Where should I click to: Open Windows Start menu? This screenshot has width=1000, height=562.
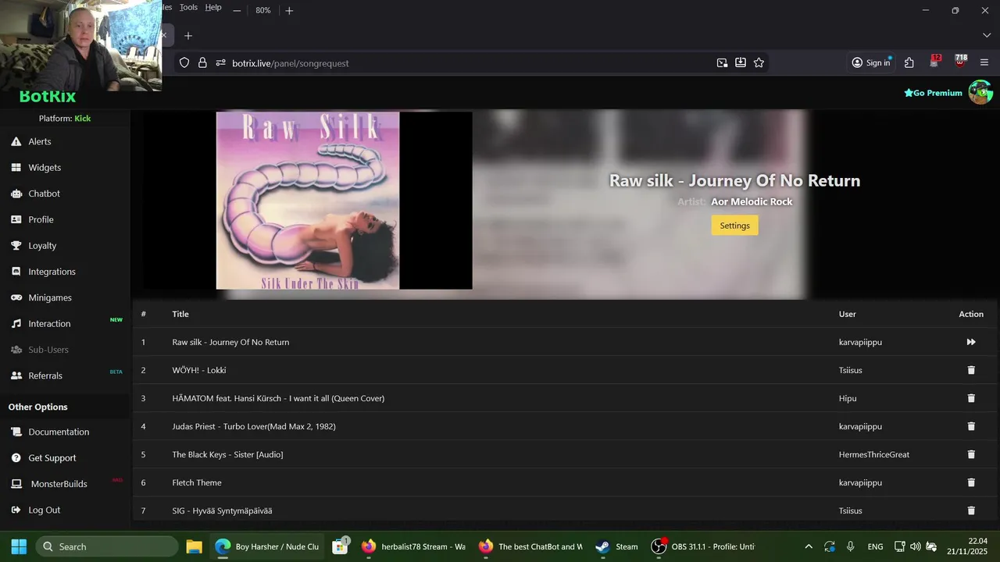coord(19,546)
